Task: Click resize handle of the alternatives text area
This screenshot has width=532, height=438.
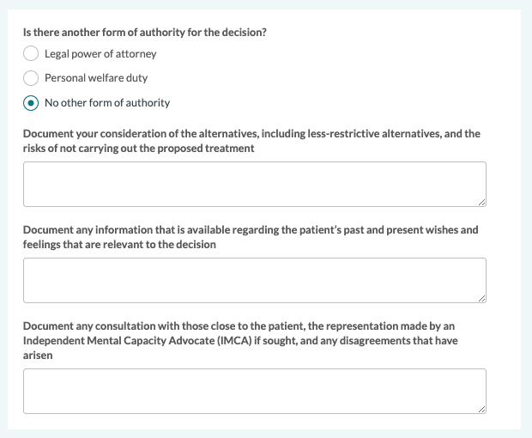Action: click(x=481, y=202)
